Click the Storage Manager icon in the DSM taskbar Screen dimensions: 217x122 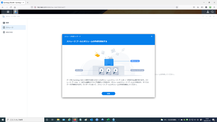[x=15, y=12]
